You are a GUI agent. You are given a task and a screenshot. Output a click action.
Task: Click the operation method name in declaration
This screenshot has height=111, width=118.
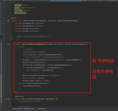tap(50, 99)
